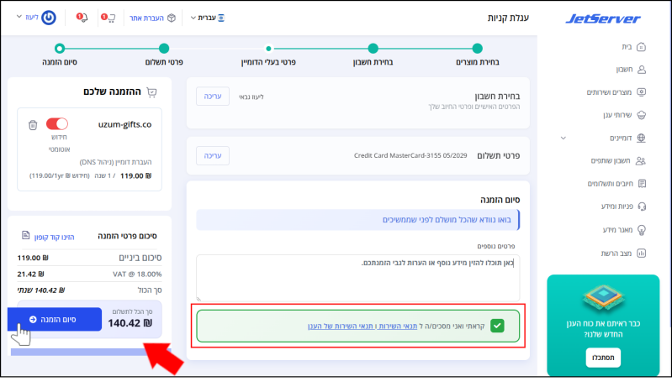
Task: Open the notifications bell icon
Action: click(x=83, y=18)
